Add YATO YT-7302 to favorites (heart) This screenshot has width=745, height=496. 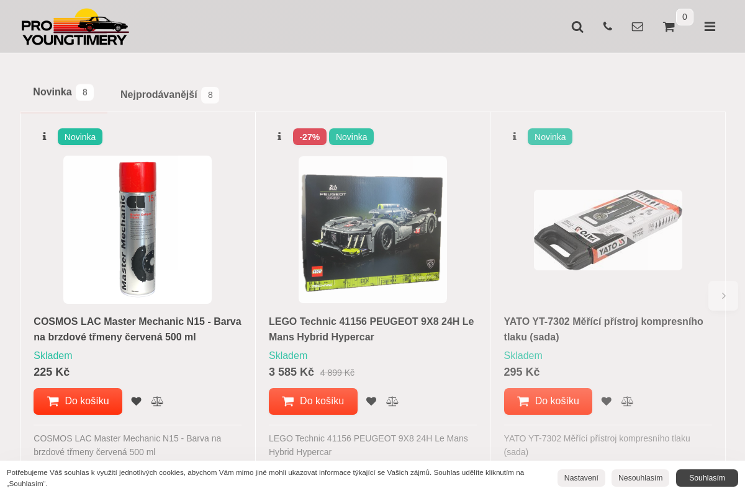[x=607, y=401]
